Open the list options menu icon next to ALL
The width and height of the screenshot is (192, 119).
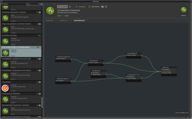coord(42,4)
